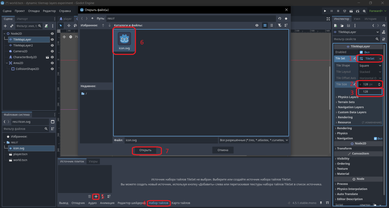Click the Путь path field
Screen dimensions: 389x208
pos(191,18)
